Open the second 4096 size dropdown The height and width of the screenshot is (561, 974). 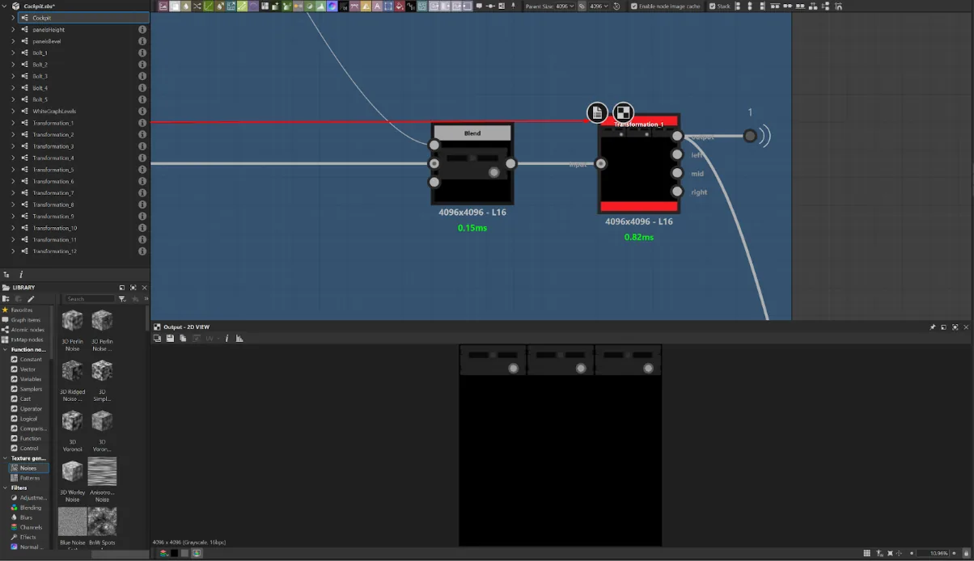(599, 6)
